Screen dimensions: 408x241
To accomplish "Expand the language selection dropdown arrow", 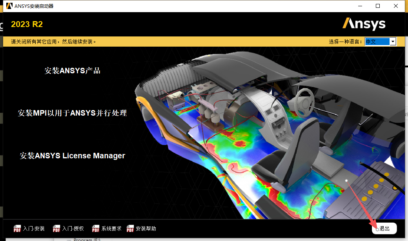I will click(x=393, y=41).
